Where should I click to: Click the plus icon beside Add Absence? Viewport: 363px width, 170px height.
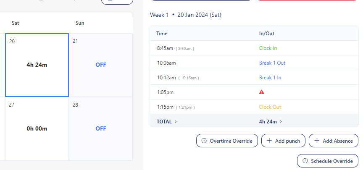[317, 141]
